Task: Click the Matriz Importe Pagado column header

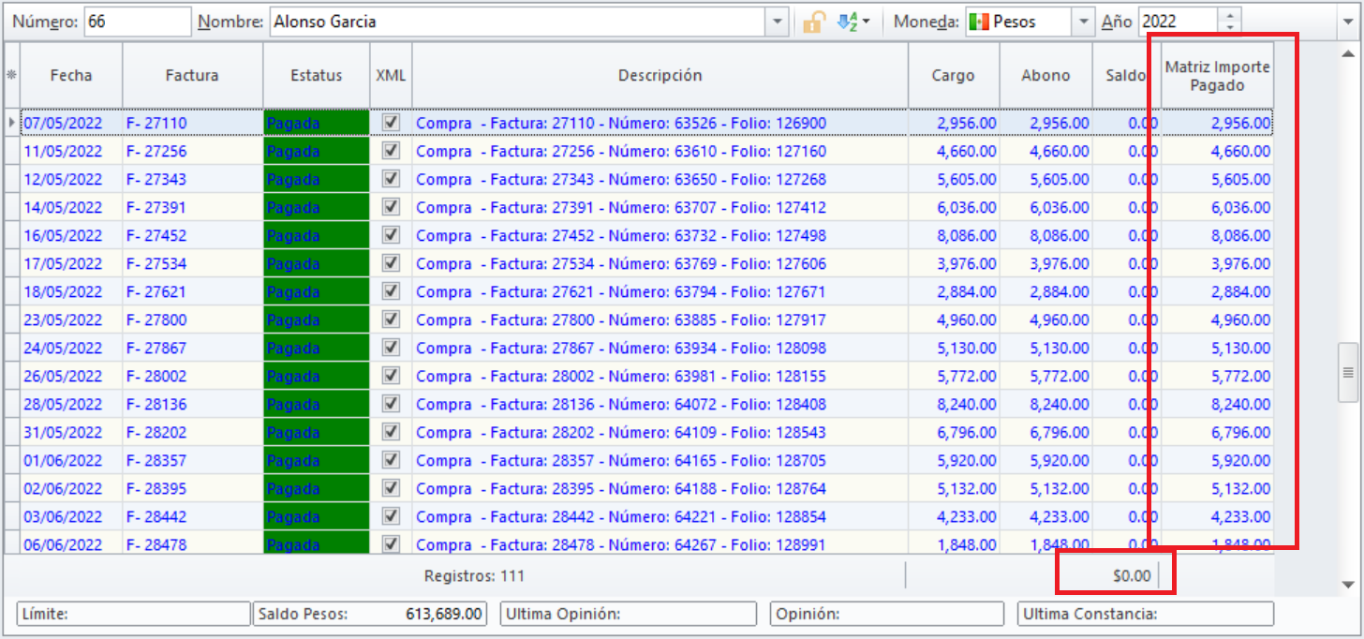Action: tap(1217, 76)
